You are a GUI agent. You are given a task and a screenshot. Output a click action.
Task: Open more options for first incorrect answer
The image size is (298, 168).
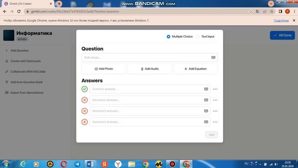tap(215, 100)
